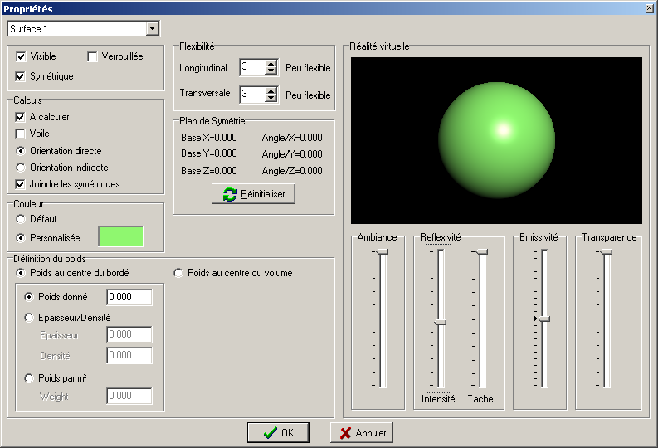The height and width of the screenshot is (448, 658).
Task: Click the Transversale value field
Action: point(252,94)
